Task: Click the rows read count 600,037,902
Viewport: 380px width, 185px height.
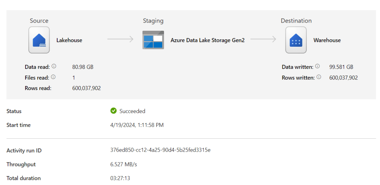Action: pyautogui.click(x=86, y=88)
